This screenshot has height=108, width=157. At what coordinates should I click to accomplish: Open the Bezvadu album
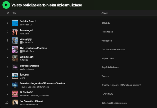click(x=106, y=23)
